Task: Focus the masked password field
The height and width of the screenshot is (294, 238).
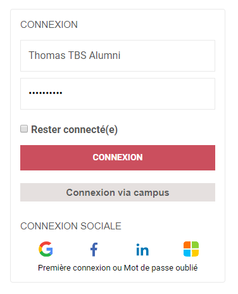Action: click(x=118, y=94)
